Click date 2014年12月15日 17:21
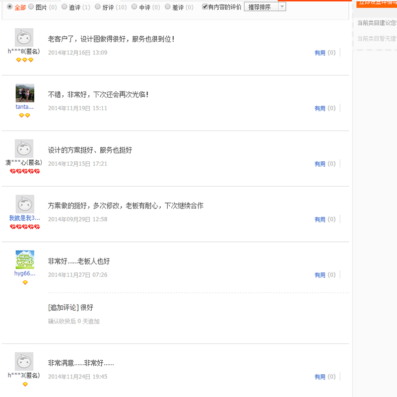397x397 pixels. 78,164
